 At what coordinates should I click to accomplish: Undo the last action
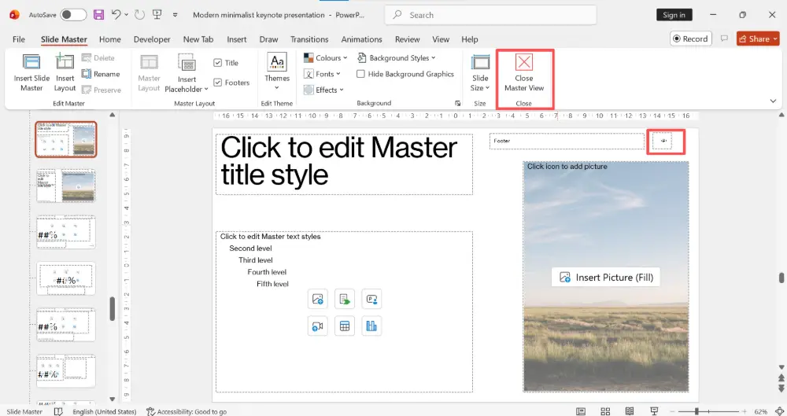coord(116,15)
